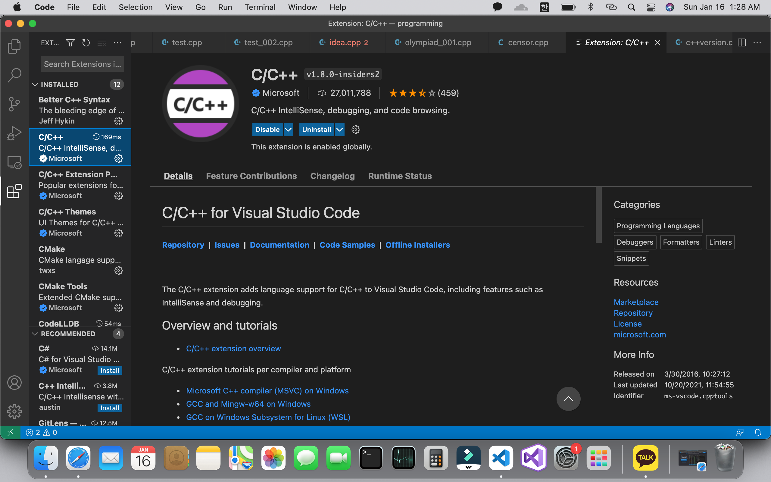Install the C# extension
The width and height of the screenshot is (771, 482).
110,371
